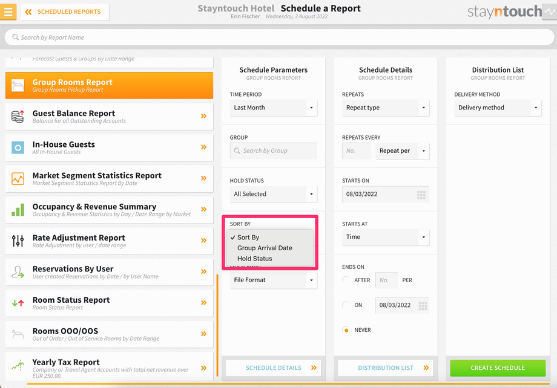Open the Starts On calendar picker icon
Screen dimensions: 557x388
tap(421, 195)
